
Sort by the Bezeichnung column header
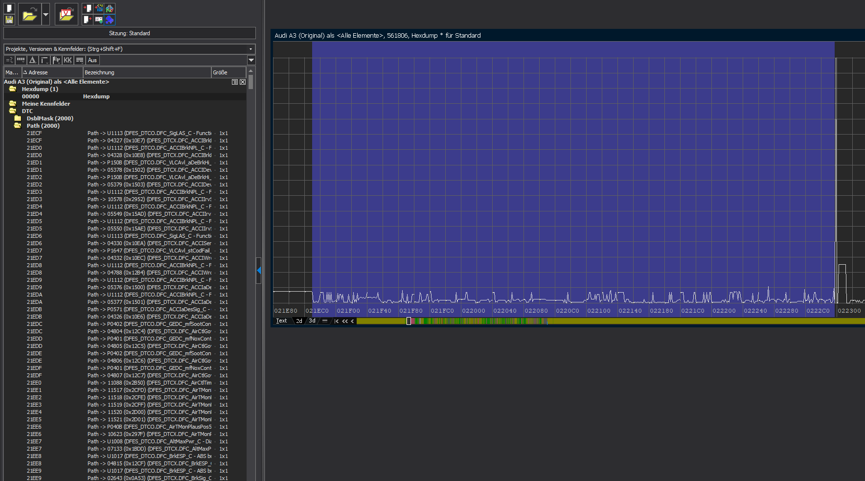pyautogui.click(x=147, y=72)
